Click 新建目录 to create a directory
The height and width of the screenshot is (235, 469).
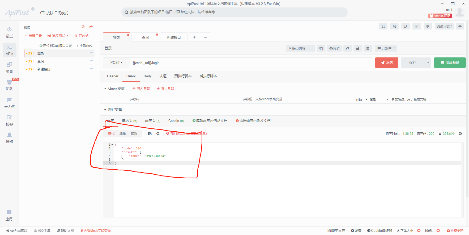click(33, 36)
